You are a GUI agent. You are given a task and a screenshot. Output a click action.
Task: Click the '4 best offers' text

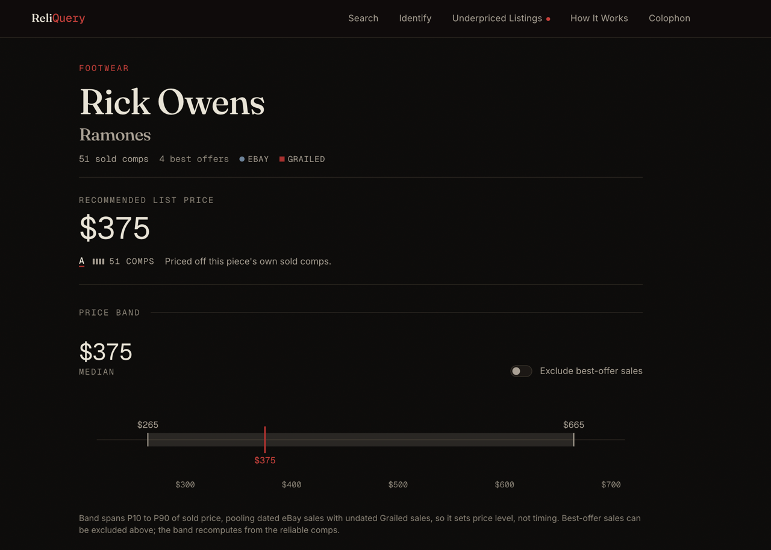click(194, 159)
